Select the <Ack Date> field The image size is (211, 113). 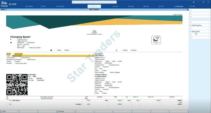pos(40,80)
